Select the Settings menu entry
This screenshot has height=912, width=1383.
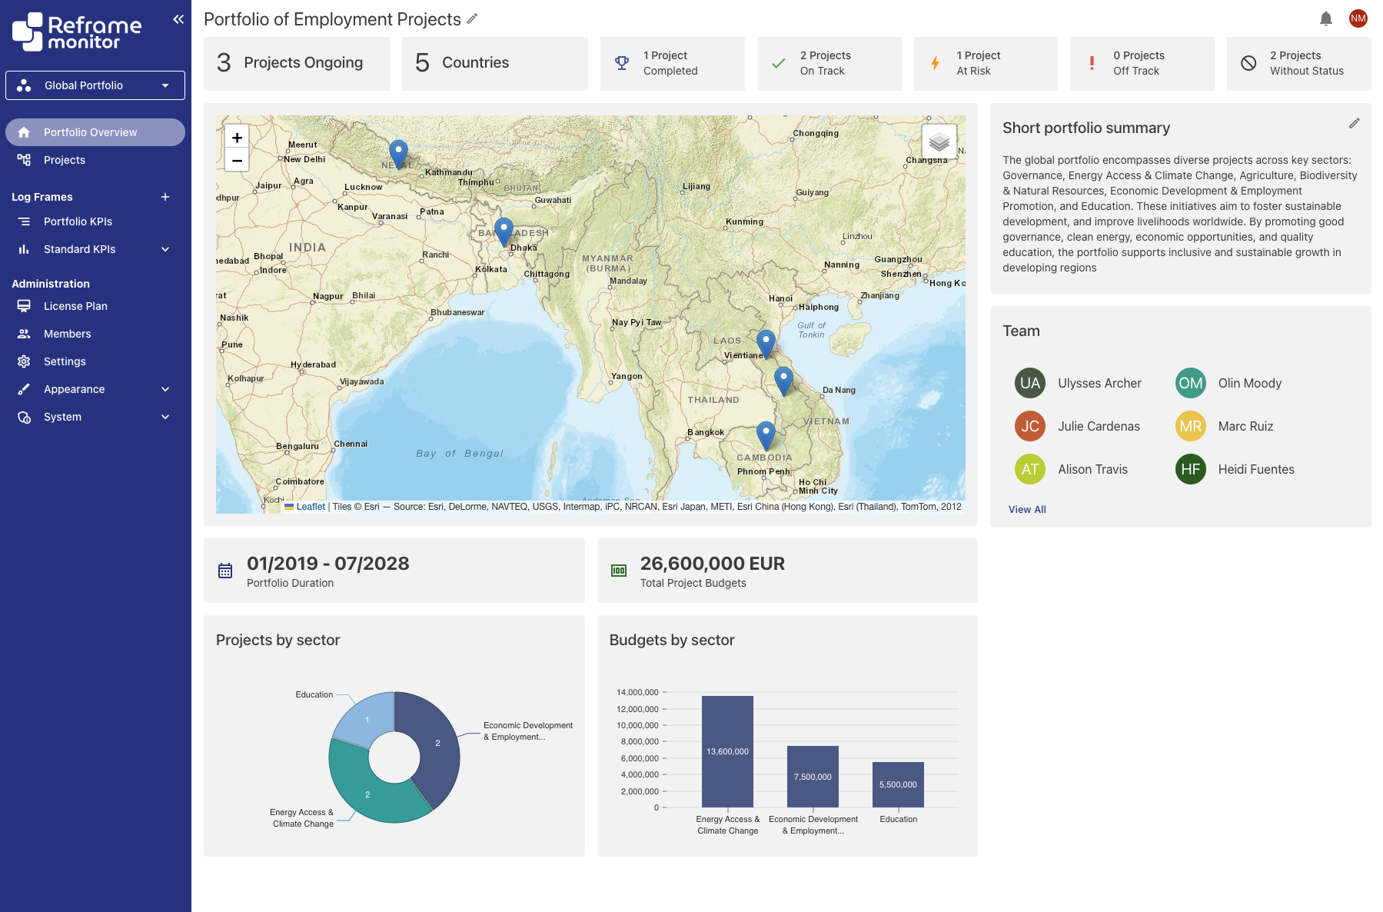tap(65, 361)
